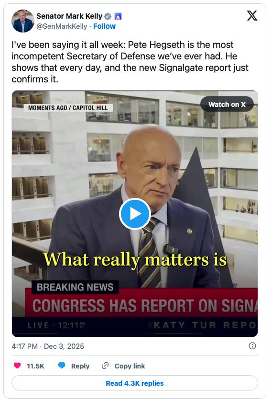Play the embedded video

(135, 214)
